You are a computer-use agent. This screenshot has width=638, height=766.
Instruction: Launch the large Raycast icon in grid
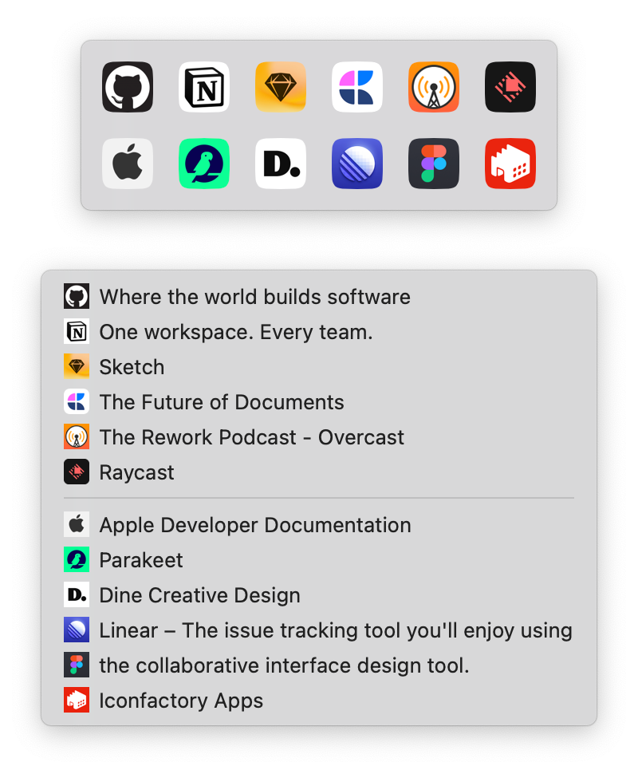point(510,87)
